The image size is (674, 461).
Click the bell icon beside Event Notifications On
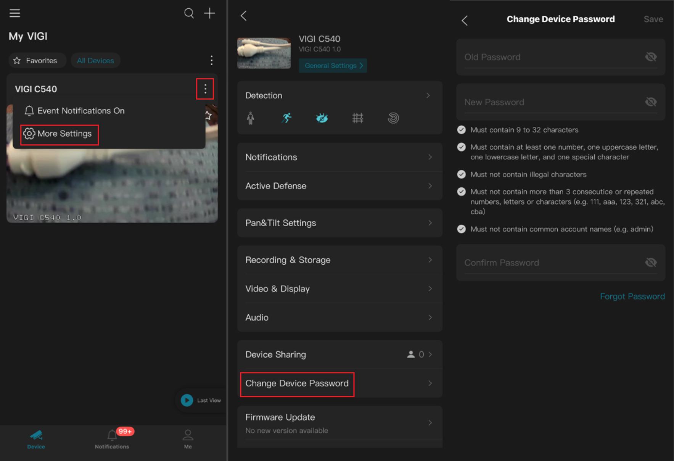[x=29, y=111]
